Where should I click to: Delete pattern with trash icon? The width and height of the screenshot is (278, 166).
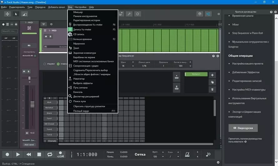click(212, 89)
